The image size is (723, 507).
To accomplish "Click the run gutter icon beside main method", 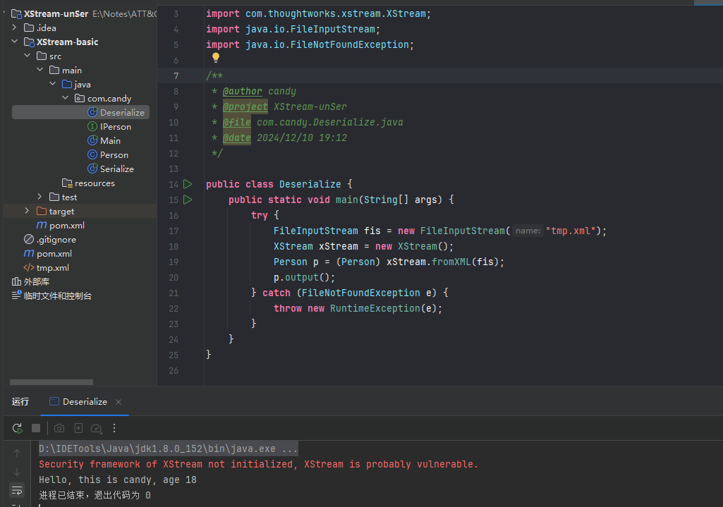I will (x=188, y=200).
